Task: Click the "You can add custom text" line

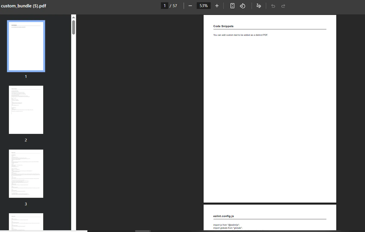Action: [240, 35]
